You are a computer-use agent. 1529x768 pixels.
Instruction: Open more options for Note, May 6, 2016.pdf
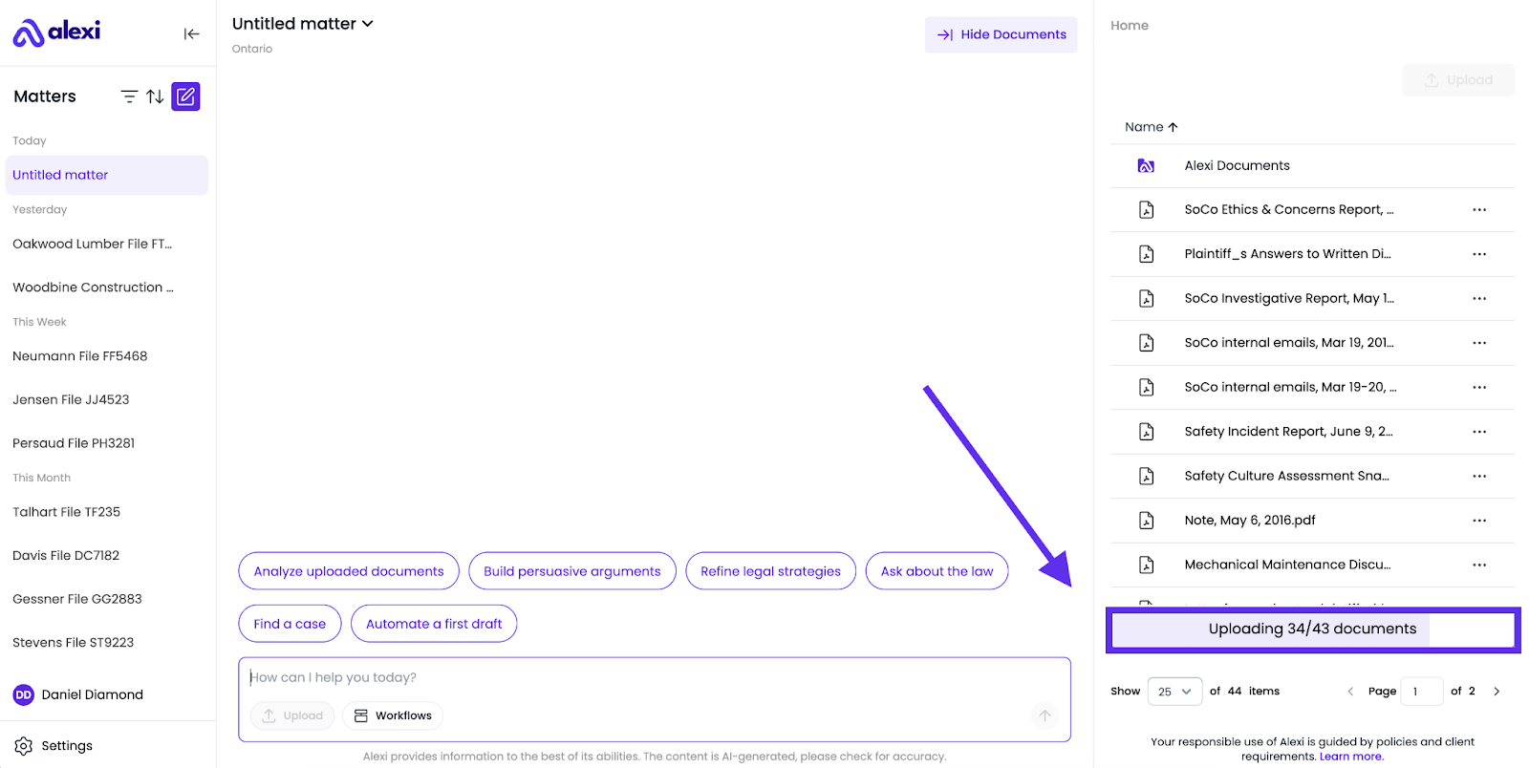click(1479, 521)
